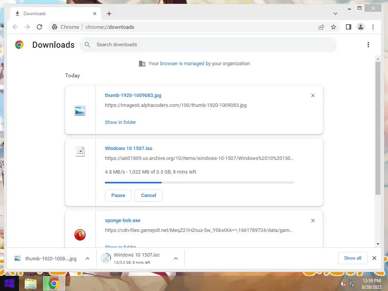The height and width of the screenshot is (291, 388).
Task: Close the Downloads tab
Action: (x=94, y=14)
